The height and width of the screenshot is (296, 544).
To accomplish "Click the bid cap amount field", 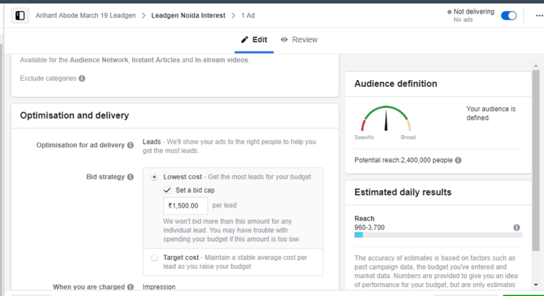I will click(186, 206).
